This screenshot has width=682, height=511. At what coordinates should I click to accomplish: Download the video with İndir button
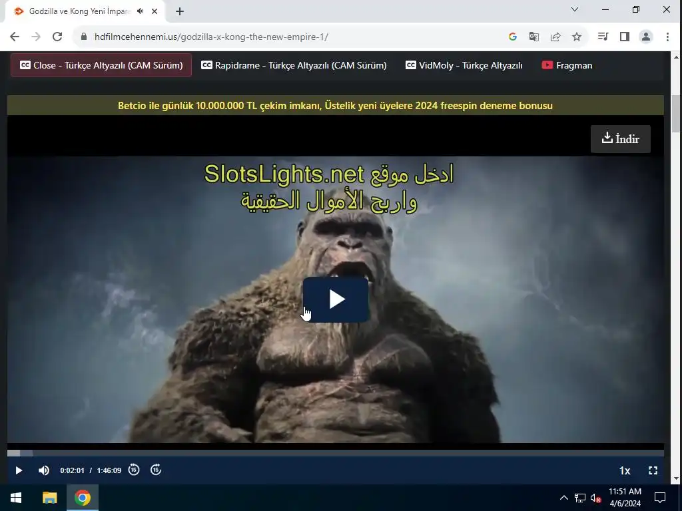click(x=620, y=139)
